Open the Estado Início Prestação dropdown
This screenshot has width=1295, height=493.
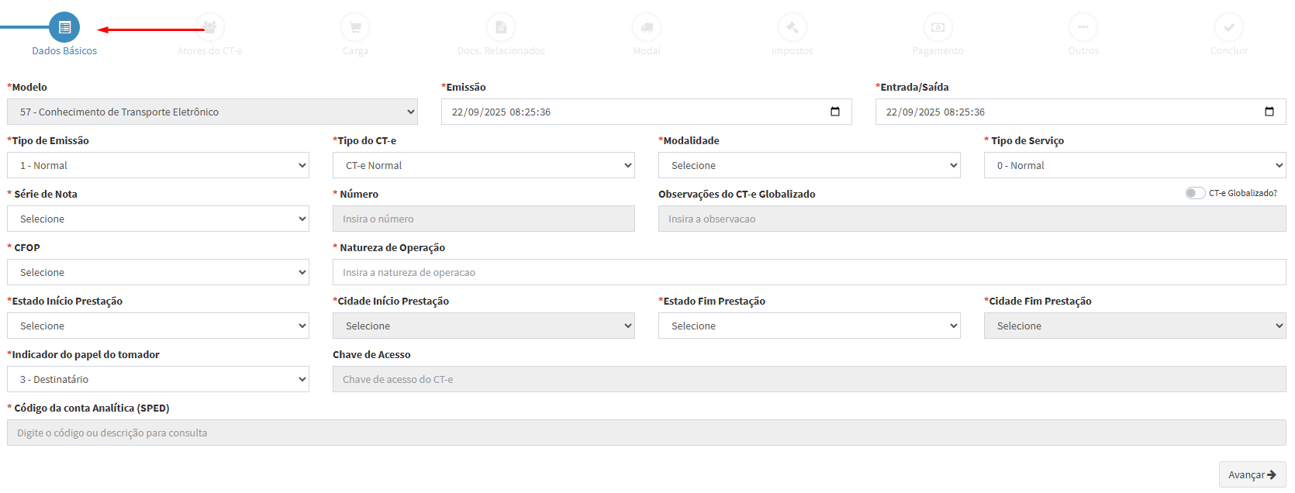coord(158,326)
